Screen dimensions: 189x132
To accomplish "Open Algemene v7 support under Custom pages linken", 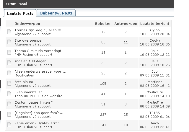I will [32, 106].
